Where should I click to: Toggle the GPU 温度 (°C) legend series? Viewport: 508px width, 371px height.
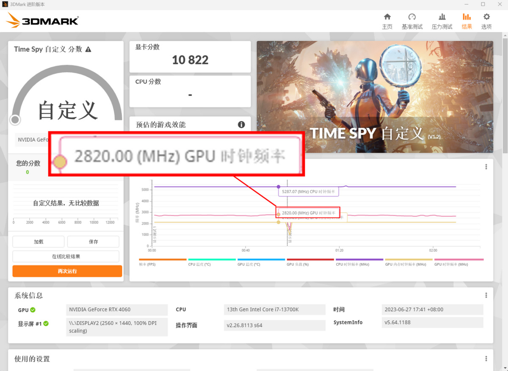click(x=261, y=262)
